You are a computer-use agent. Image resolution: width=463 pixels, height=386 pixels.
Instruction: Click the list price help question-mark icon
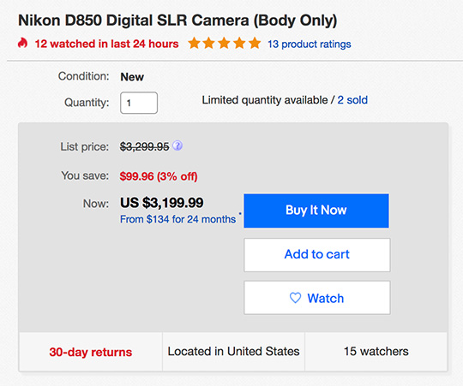point(177,145)
